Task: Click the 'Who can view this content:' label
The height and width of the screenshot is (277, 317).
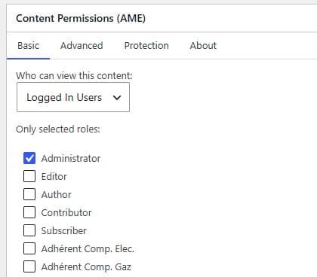Action: pos(74,75)
